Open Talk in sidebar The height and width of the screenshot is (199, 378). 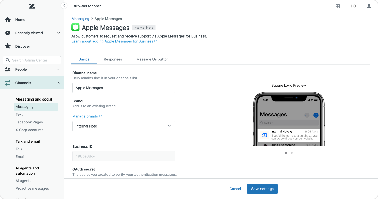pos(19,149)
